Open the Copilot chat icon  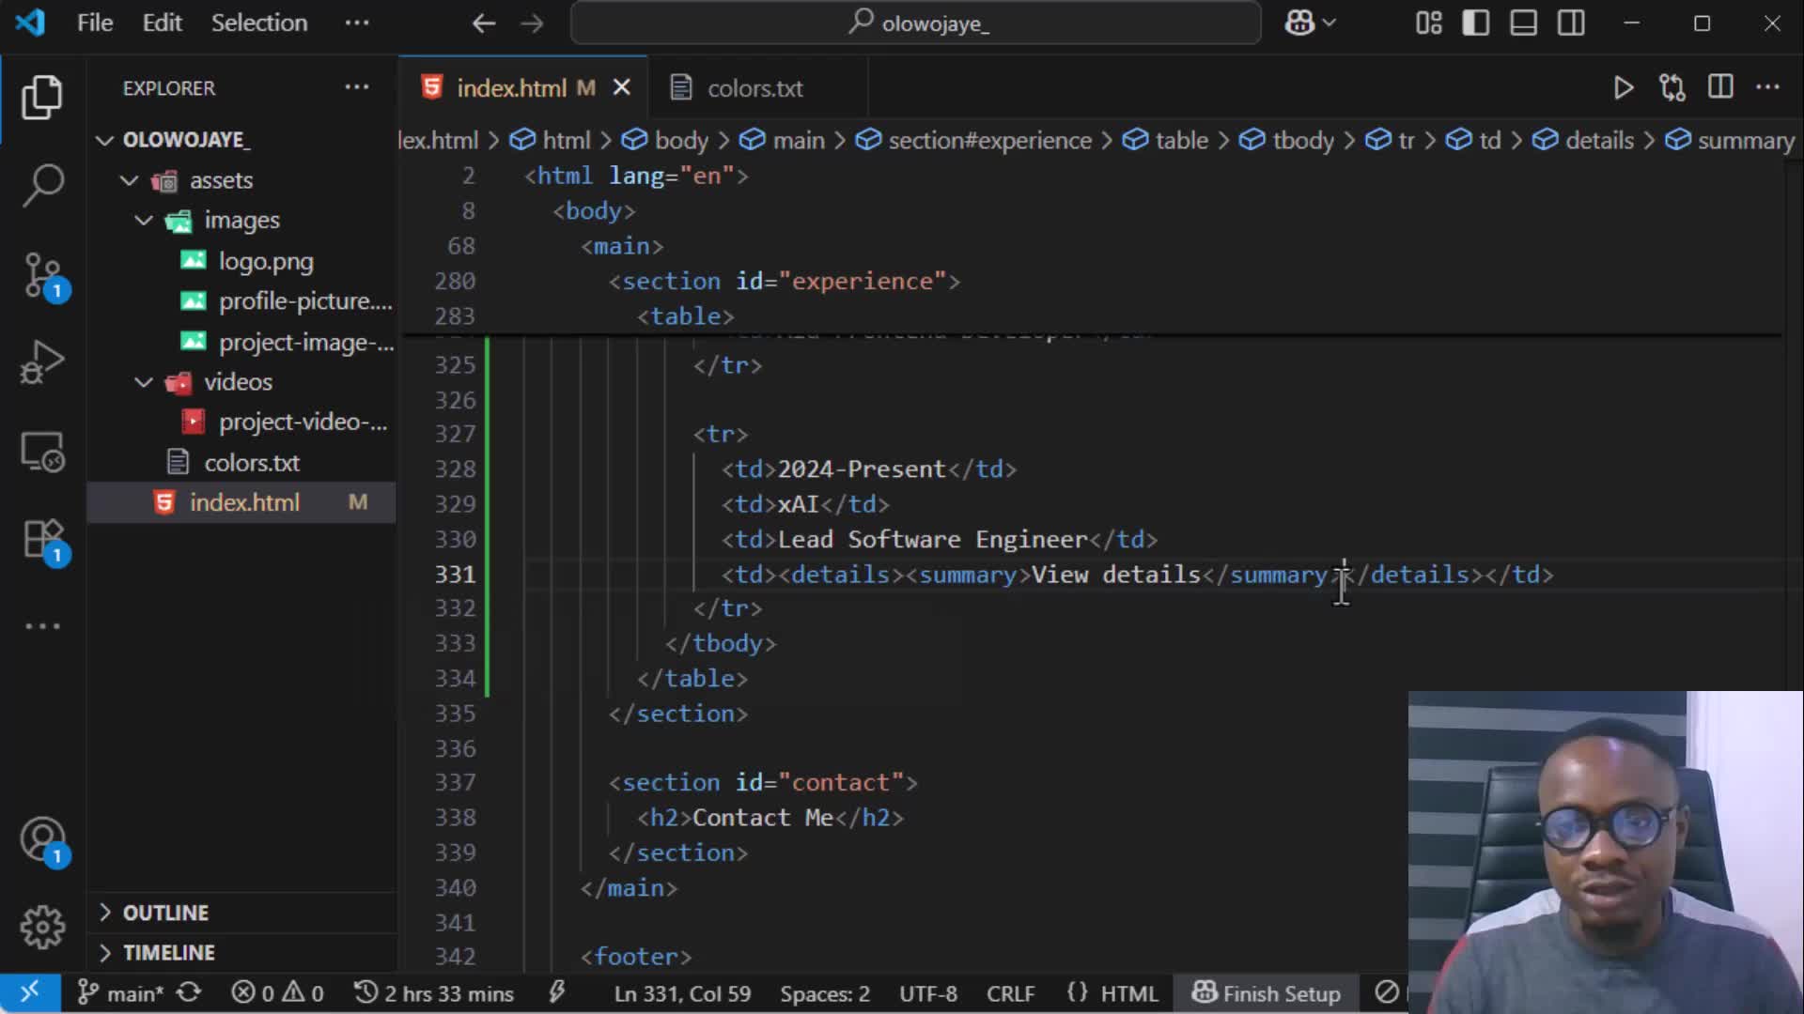click(x=1299, y=23)
